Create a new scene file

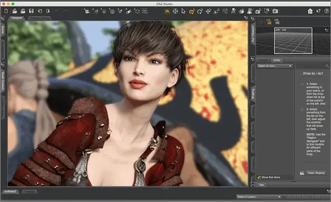point(6,11)
